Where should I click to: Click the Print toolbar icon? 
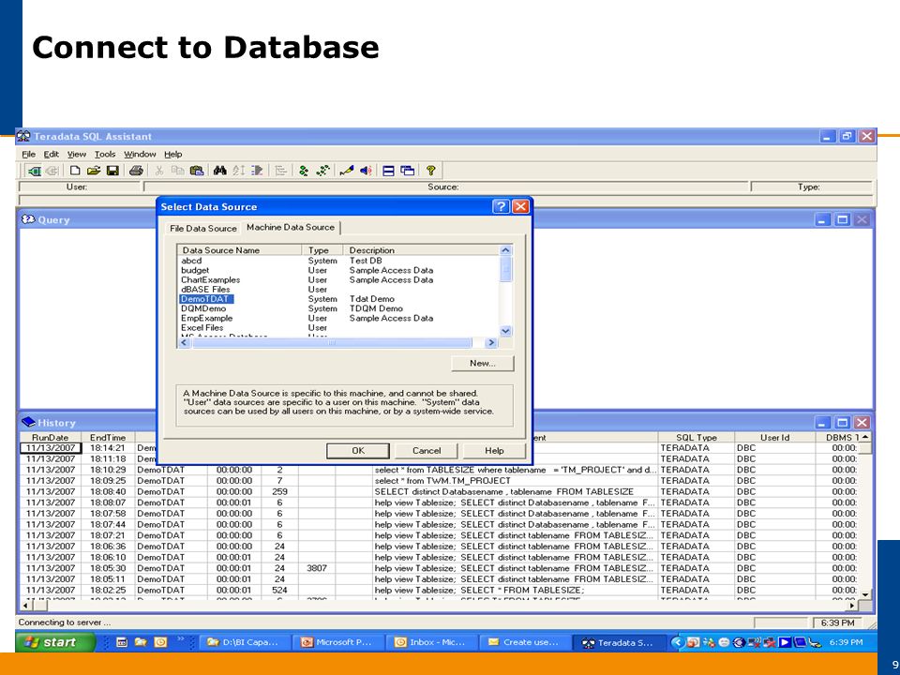tap(135, 171)
